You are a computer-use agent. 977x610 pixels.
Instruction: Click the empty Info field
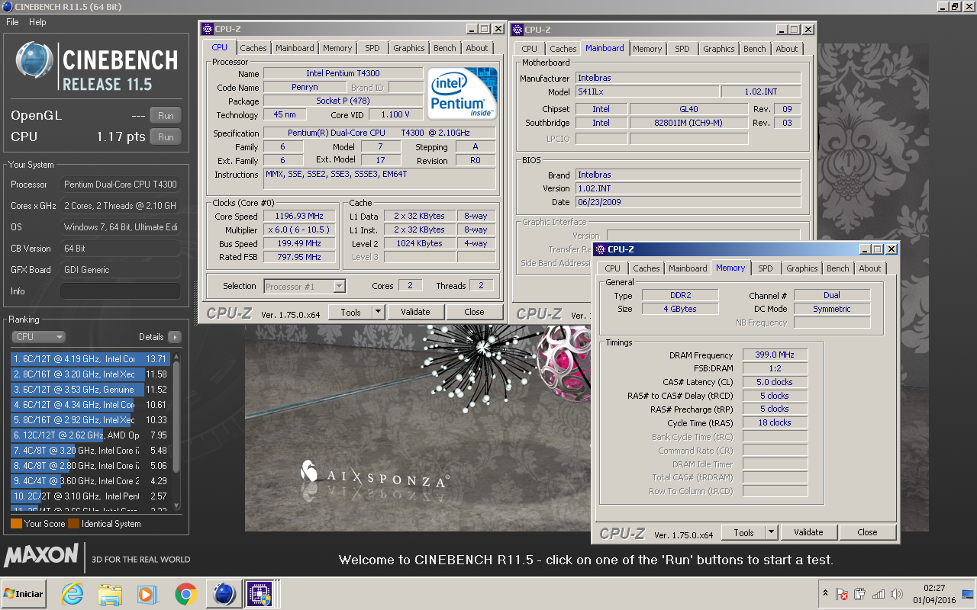121,291
